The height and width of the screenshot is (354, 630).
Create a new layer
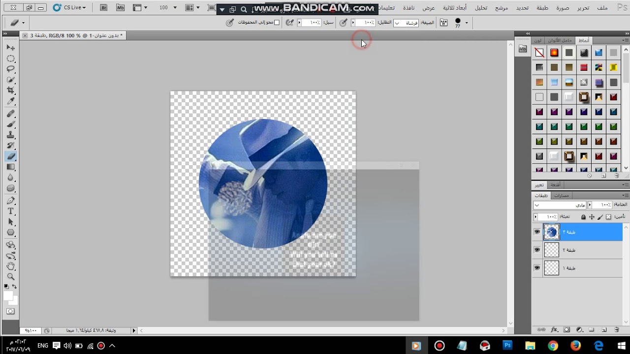point(604,329)
